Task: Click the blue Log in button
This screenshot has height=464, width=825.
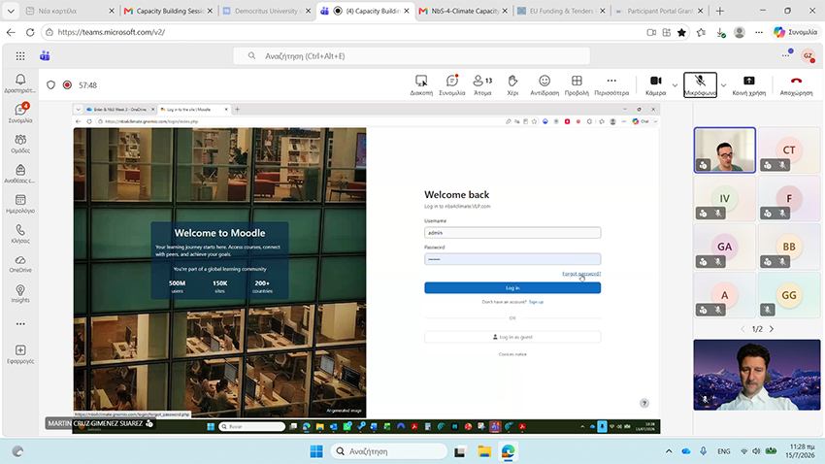Action: (x=512, y=287)
